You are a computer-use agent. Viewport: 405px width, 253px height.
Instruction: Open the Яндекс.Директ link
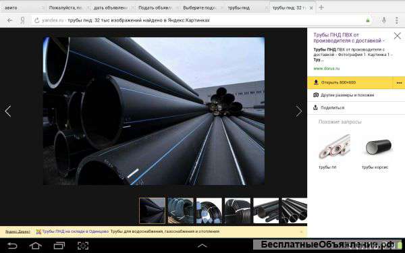pyautogui.click(x=18, y=231)
